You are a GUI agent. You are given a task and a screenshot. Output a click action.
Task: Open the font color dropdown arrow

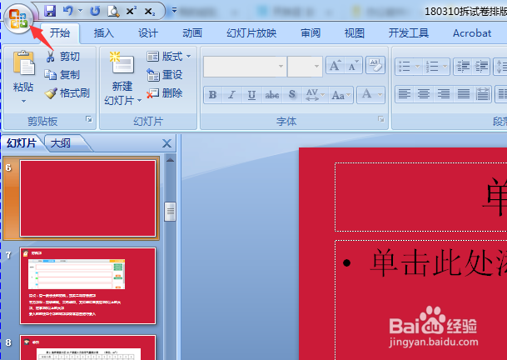(380, 95)
